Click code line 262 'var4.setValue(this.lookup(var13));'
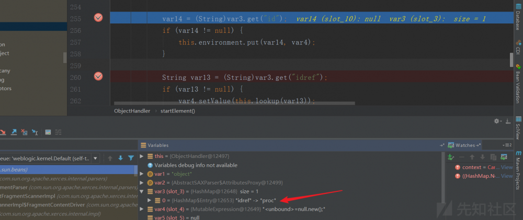Image resolution: width=523 pixels, height=220 pixels. click(247, 101)
